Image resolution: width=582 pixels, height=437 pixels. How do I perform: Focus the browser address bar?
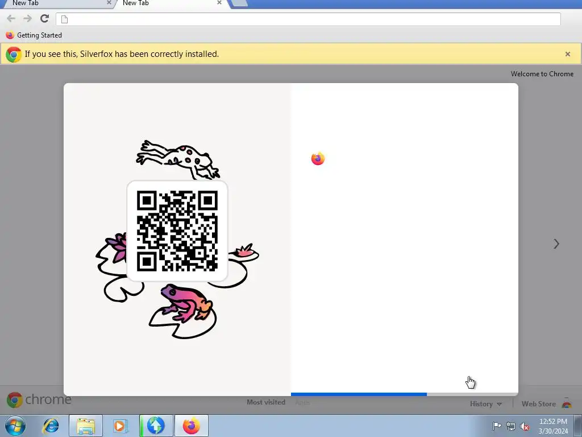308,19
